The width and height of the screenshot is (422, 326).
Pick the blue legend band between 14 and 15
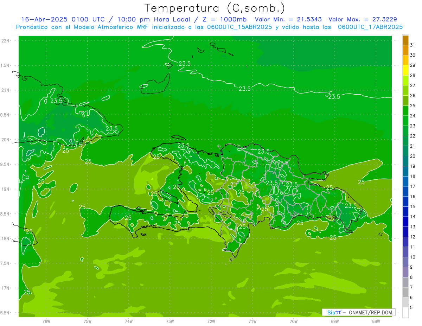[405, 211]
